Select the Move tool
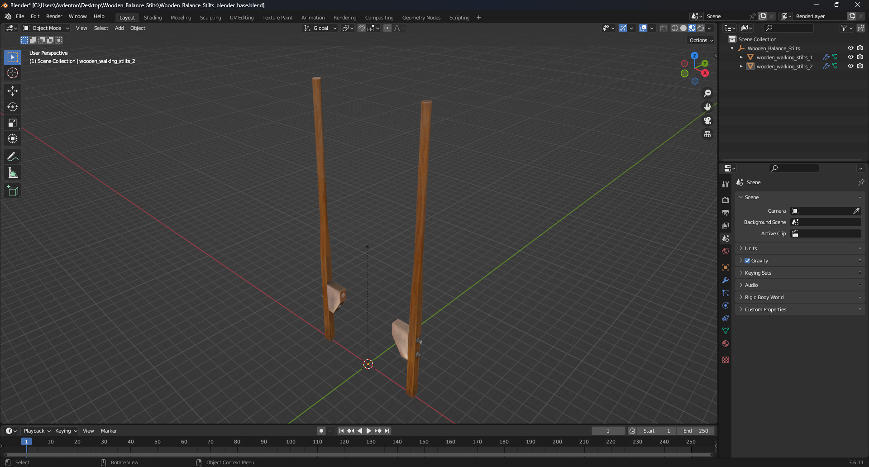This screenshot has height=467, width=869. [x=13, y=91]
